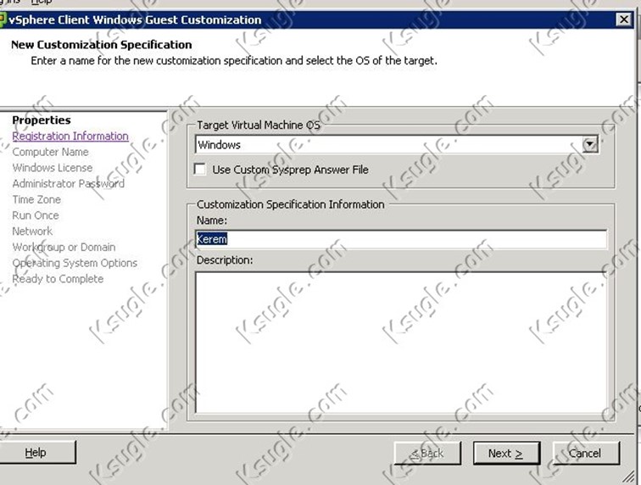Go to Next step of wizard
The image size is (641, 485).
(x=506, y=453)
